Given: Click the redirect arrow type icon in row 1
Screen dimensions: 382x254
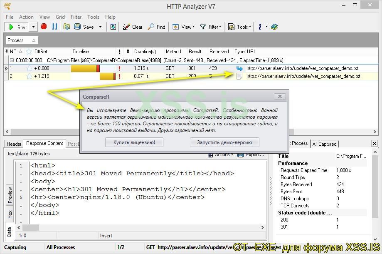Looking at the screenshot, I should (x=239, y=68).
